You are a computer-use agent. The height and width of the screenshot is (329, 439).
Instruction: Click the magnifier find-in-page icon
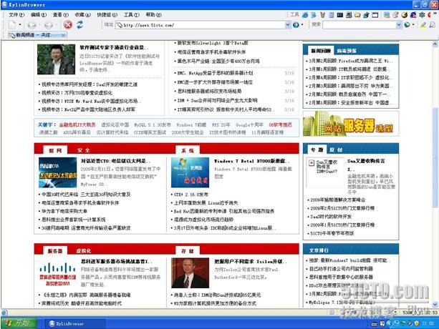432,25
